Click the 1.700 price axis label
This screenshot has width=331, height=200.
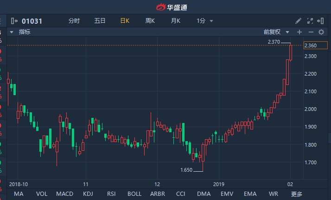(311, 162)
